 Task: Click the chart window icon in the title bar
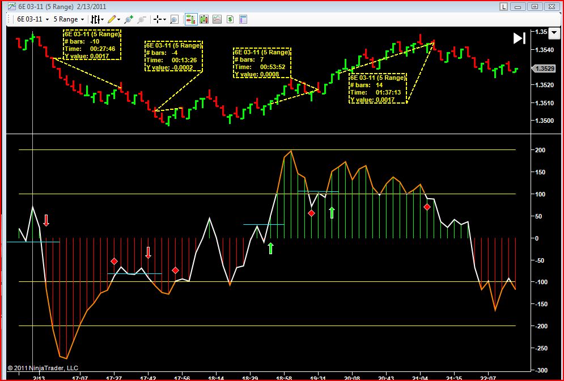(x=12, y=6)
